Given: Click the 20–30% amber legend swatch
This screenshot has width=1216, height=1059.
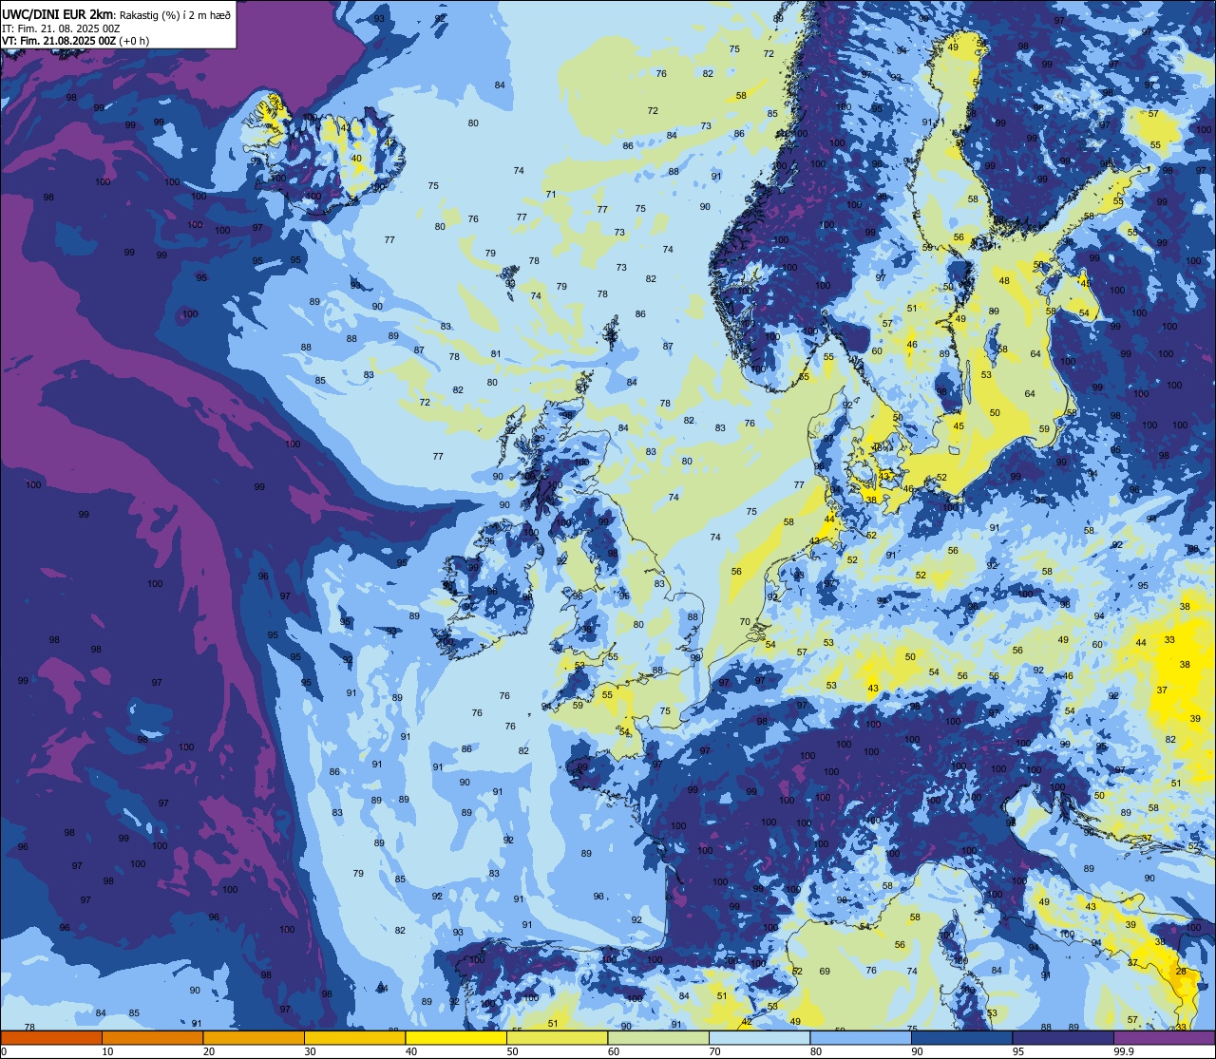Looking at the screenshot, I should (254, 1037).
